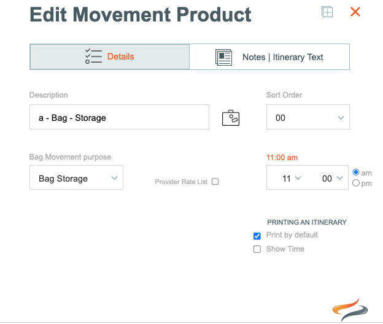The image size is (383, 324).
Task: Enable the Show Time checkbox
Action: tap(257, 249)
